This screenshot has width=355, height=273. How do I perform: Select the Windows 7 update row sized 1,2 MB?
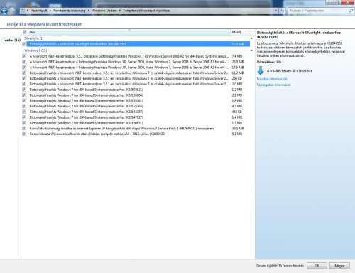(136, 90)
